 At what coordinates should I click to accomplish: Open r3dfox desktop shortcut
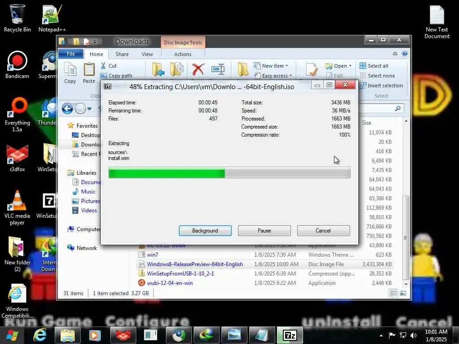coord(17,158)
